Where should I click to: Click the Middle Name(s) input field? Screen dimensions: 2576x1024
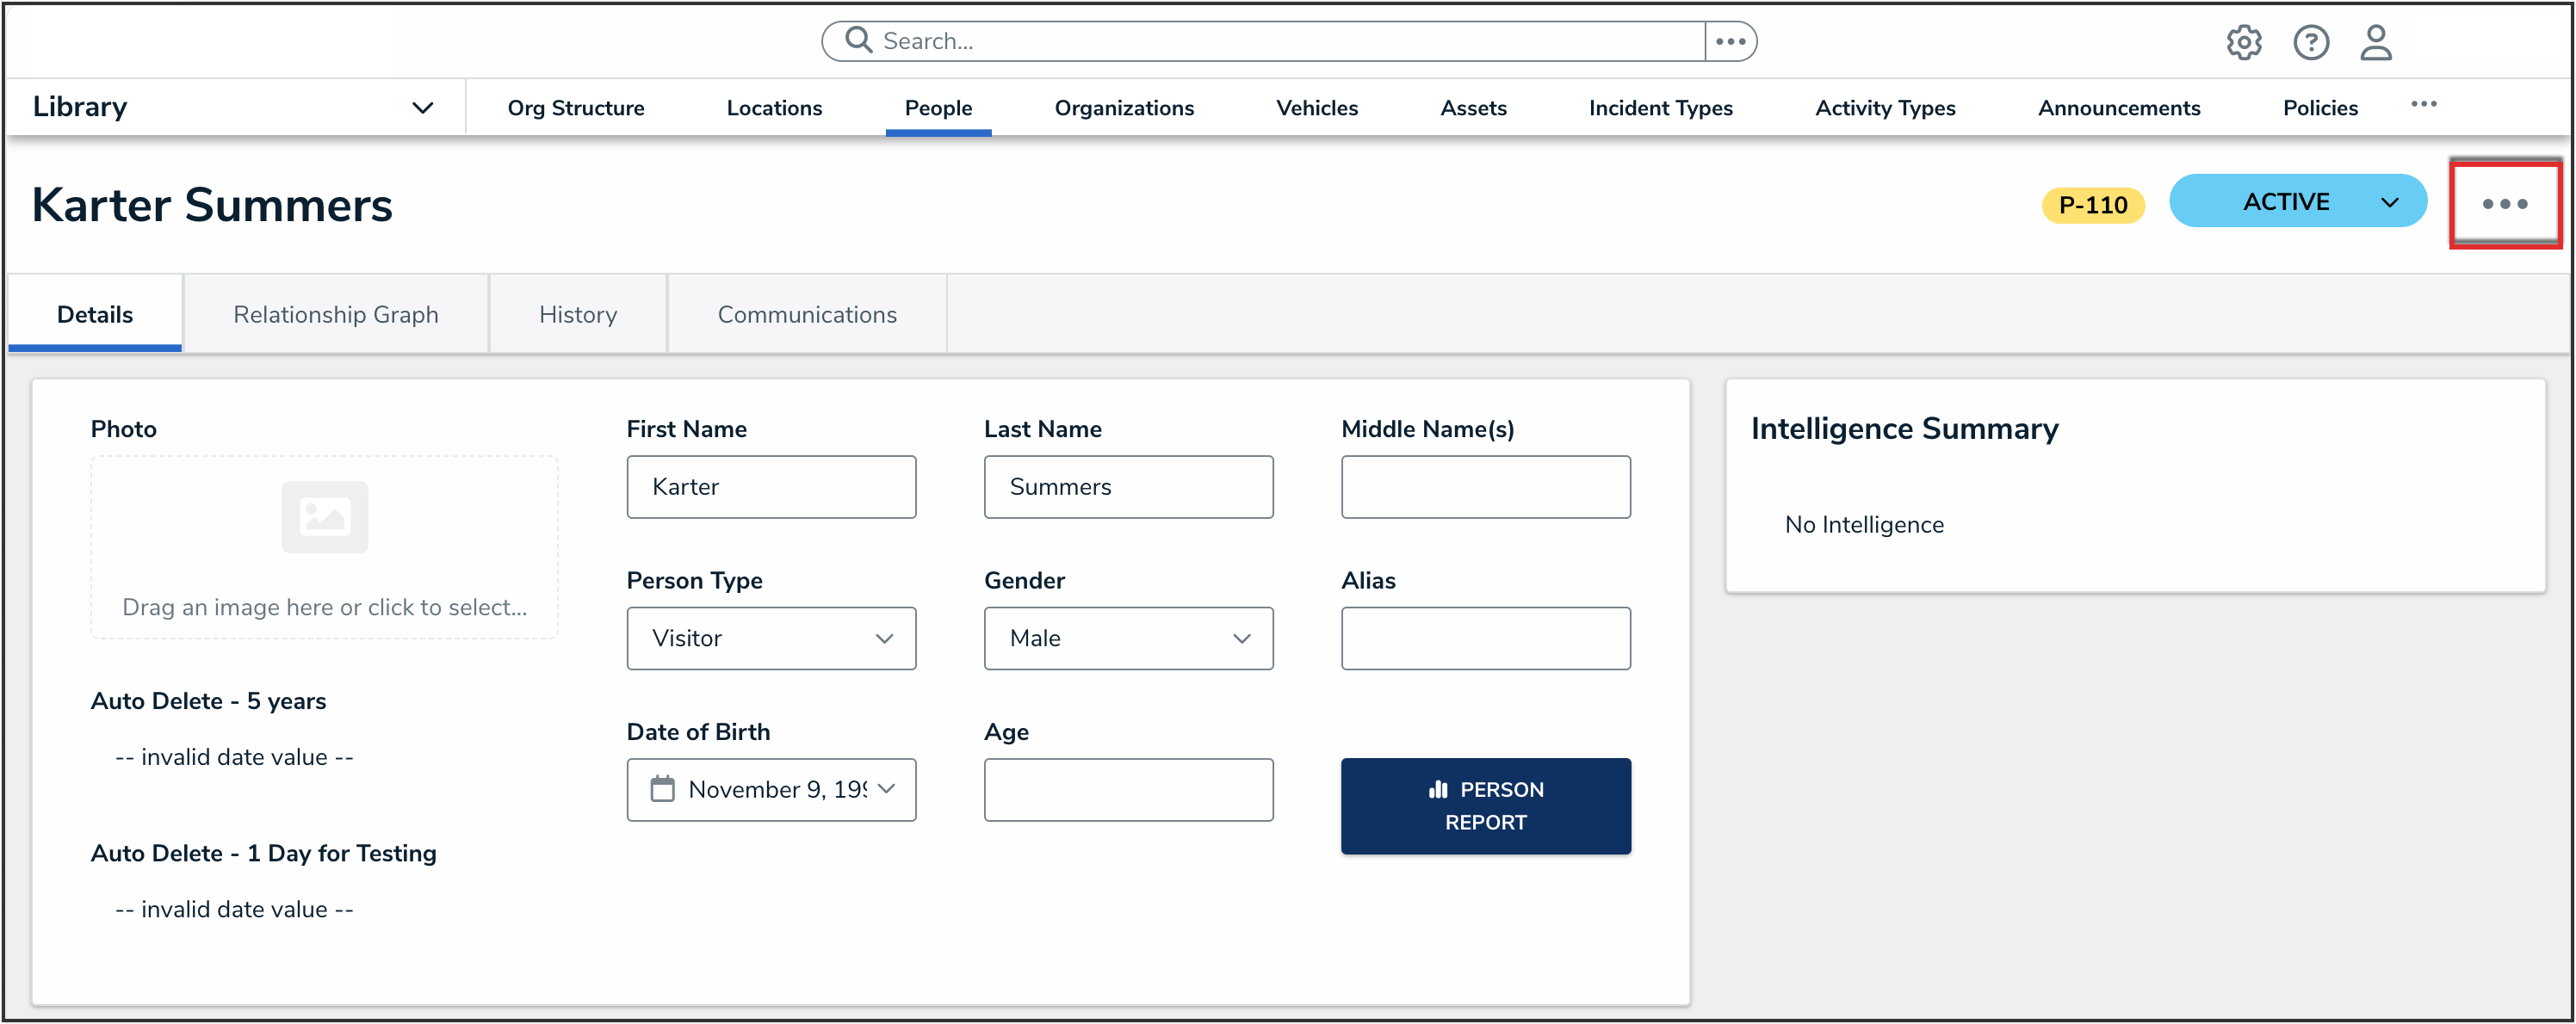pyautogui.click(x=1485, y=486)
